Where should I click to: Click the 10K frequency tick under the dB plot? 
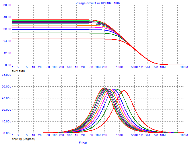point(98,67)
